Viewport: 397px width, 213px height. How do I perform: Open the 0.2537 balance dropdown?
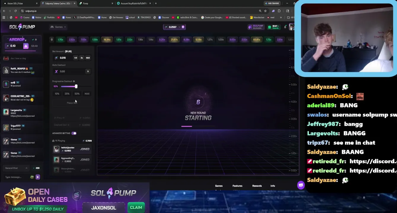point(174,27)
